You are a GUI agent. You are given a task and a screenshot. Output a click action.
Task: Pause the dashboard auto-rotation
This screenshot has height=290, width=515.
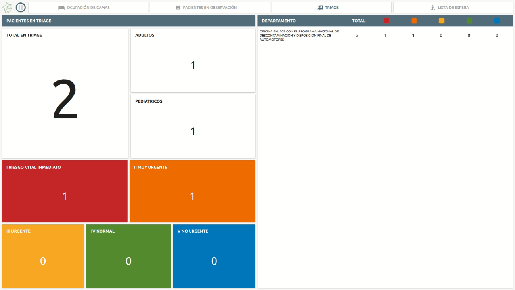[x=21, y=8]
